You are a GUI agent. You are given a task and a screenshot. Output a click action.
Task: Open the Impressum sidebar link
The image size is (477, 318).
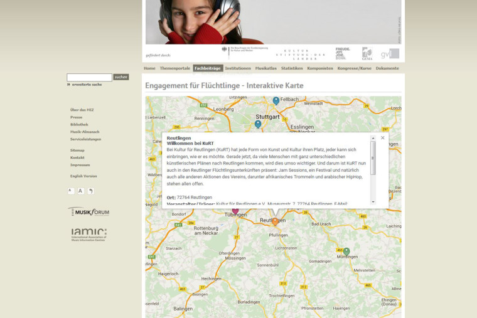click(x=80, y=165)
